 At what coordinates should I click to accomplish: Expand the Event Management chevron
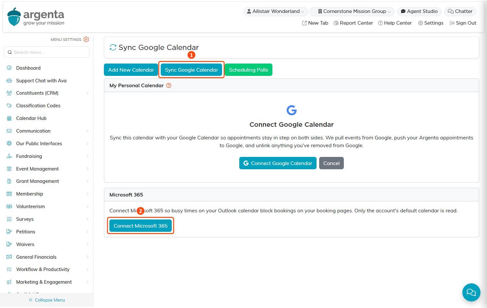click(x=88, y=169)
